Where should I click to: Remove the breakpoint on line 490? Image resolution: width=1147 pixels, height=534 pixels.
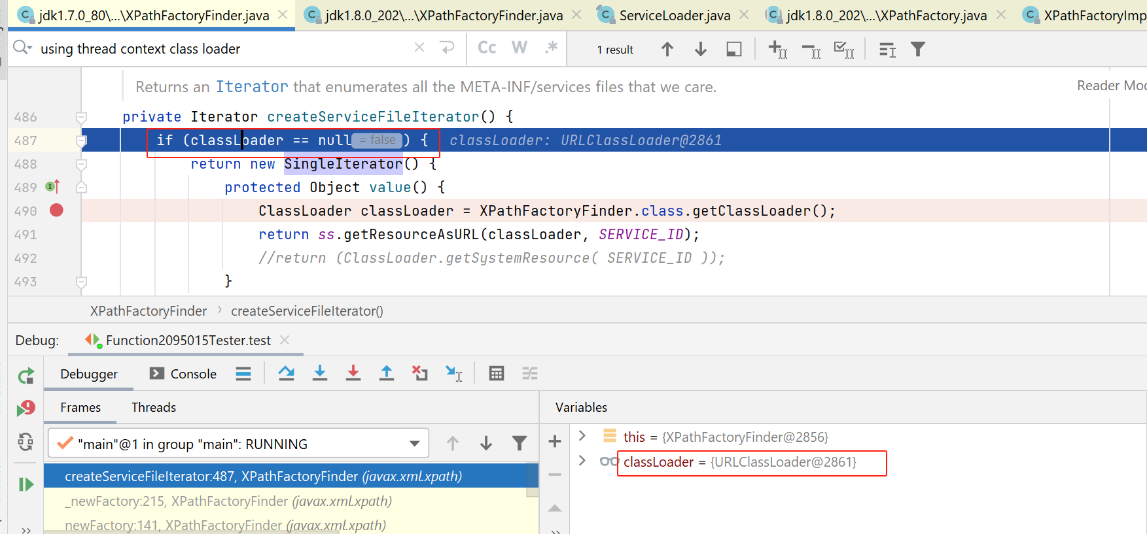tap(57, 210)
